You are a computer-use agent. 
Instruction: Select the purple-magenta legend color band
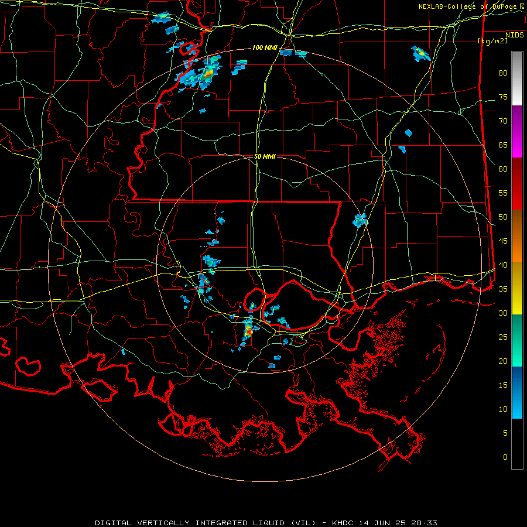[x=517, y=131]
